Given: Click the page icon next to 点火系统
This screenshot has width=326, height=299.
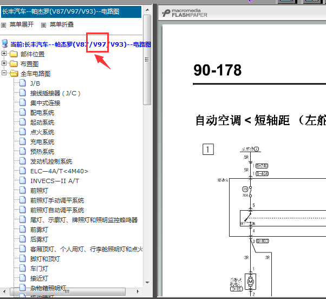Looking at the screenshot, I should coord(23,132).
